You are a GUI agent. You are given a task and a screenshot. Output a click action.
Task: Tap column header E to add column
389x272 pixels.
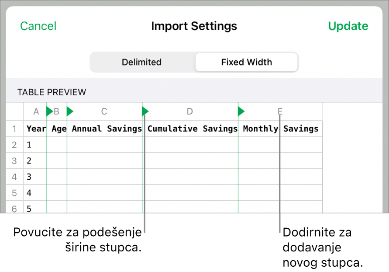[280, 112]
